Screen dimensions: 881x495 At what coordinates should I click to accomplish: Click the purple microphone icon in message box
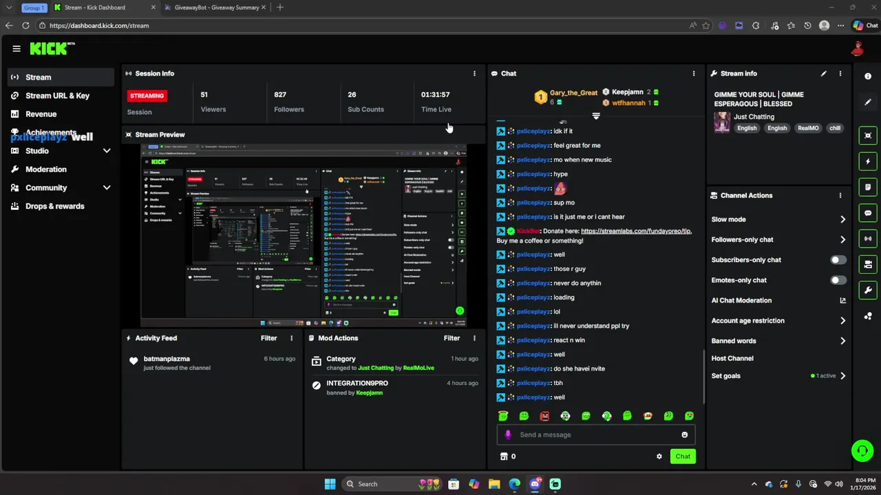pyautogui.click(x=508, y=434)
